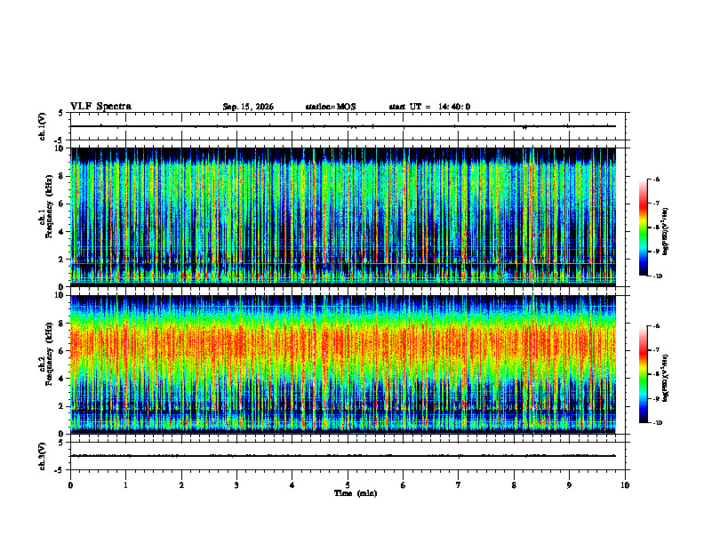
Task: Select the ch.2 Frequency (kHz) axis label
Action: 49,364
